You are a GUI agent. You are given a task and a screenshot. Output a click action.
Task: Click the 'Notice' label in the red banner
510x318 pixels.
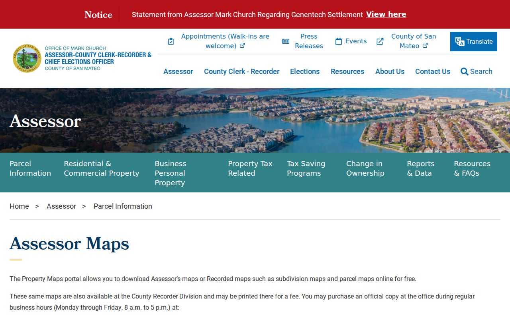[98, 15]
